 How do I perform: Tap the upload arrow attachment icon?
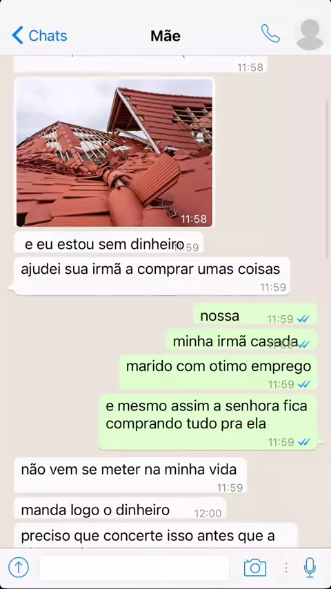pyautogui.click(x=19, y=567)
